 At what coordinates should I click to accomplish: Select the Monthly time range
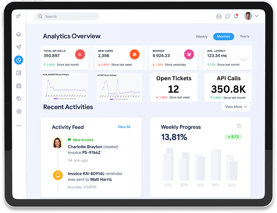click(x=224, y=37)
